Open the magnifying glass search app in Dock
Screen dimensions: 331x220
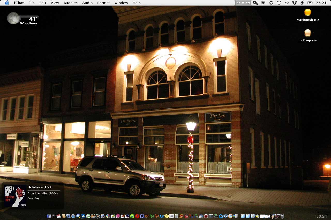(x=54, y=216)
